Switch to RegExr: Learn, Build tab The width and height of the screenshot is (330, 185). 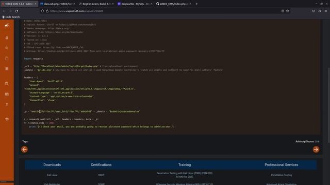point(96,4)
